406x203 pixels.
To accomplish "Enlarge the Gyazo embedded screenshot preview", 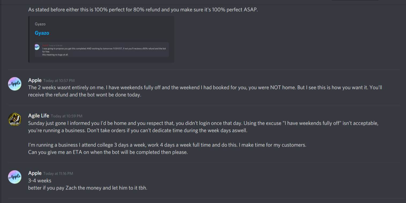I will click(x=102, y=50).
